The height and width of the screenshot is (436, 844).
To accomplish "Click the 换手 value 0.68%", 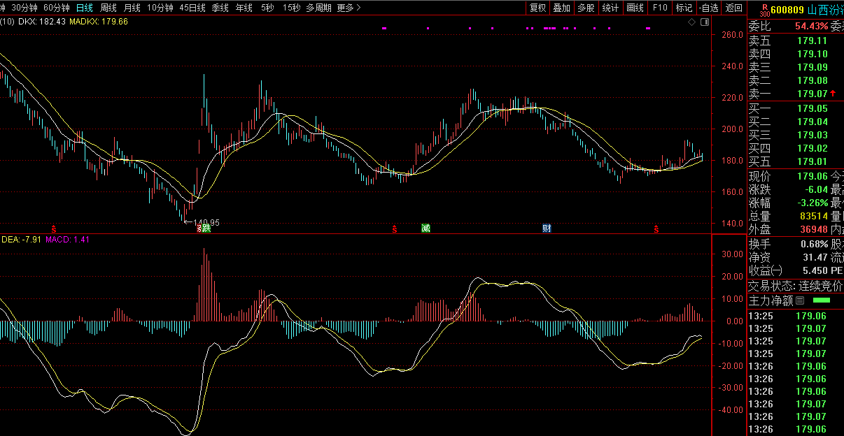I will click(814, 244).
